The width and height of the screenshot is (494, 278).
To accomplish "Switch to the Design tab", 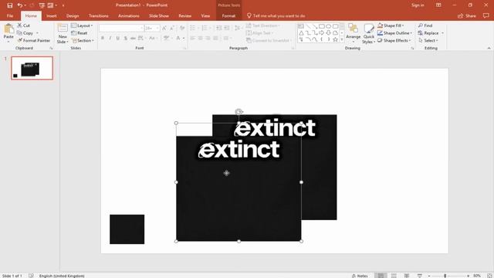I will [73, 15].
